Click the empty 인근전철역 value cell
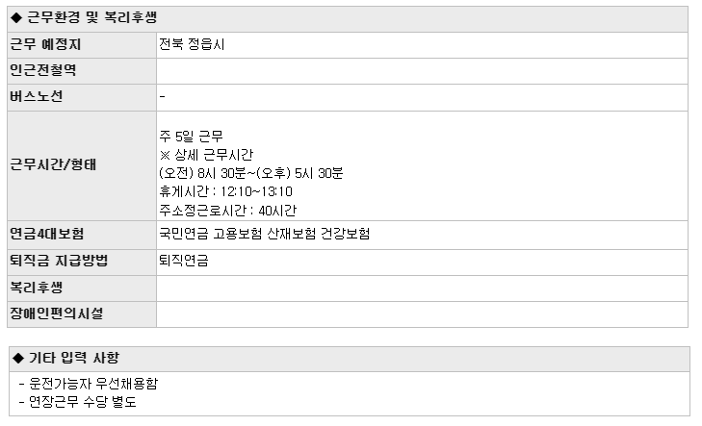This screenshot has width=702, height=426. (x=422, y=71)
